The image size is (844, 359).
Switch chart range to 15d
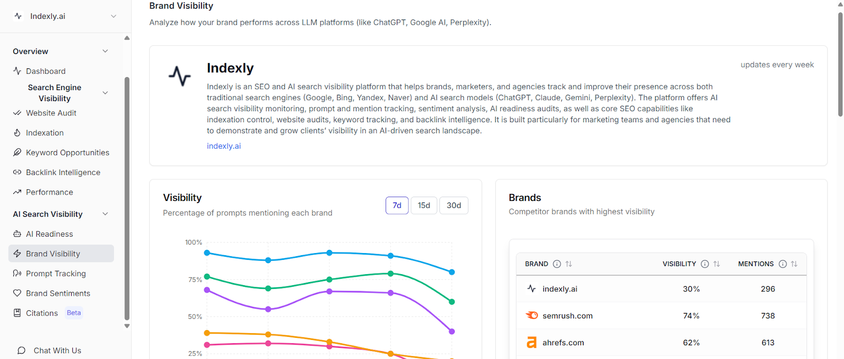(x=424, y=206)
